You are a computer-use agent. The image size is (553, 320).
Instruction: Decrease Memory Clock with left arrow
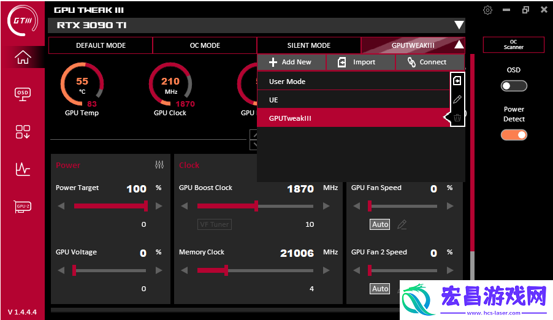pyautogui.click(x=184, y=270)
